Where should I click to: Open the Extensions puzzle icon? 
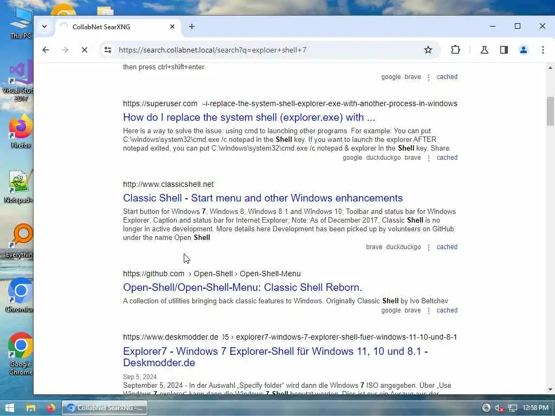coord(455,50)
